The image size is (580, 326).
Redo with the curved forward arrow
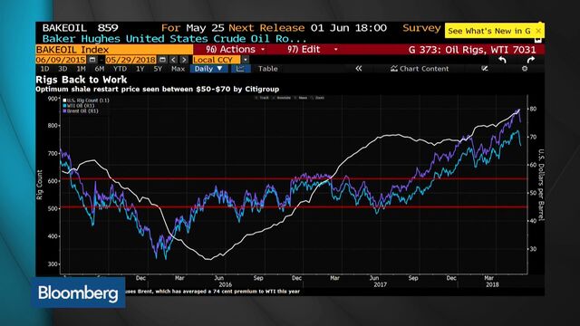531,60
